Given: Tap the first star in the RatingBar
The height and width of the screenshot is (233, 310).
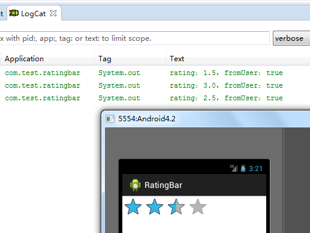Looking at the screenshot, I should pos(133,207).
